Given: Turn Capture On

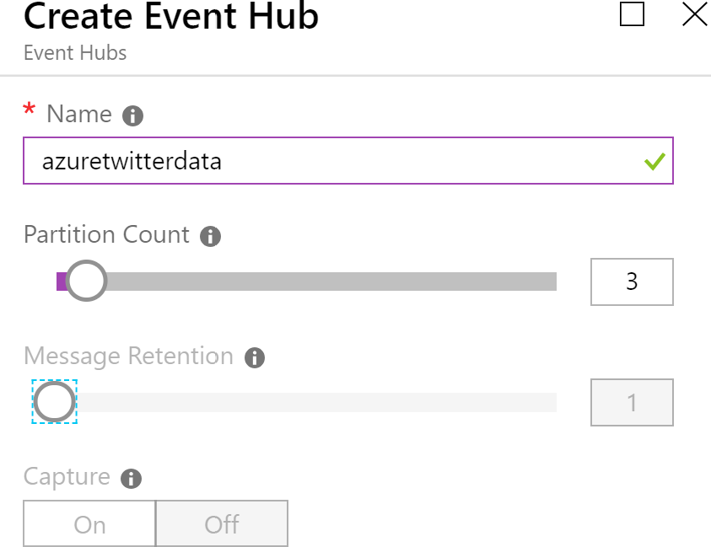Looking at the screenshot, I should (x=89, y=524).
